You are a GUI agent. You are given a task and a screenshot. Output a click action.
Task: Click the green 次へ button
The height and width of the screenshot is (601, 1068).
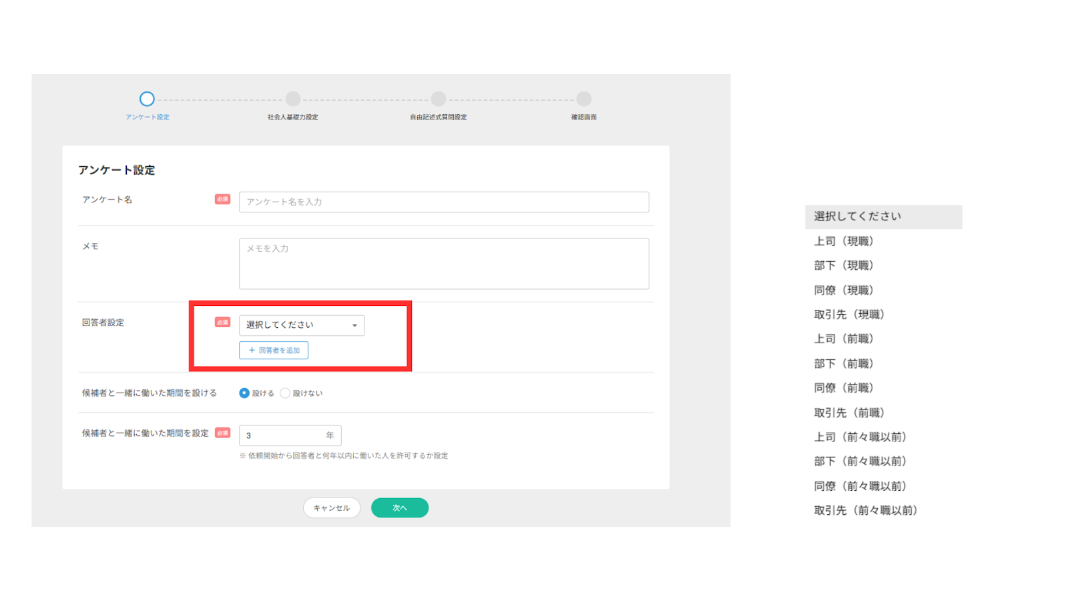[x=400, y=508]
